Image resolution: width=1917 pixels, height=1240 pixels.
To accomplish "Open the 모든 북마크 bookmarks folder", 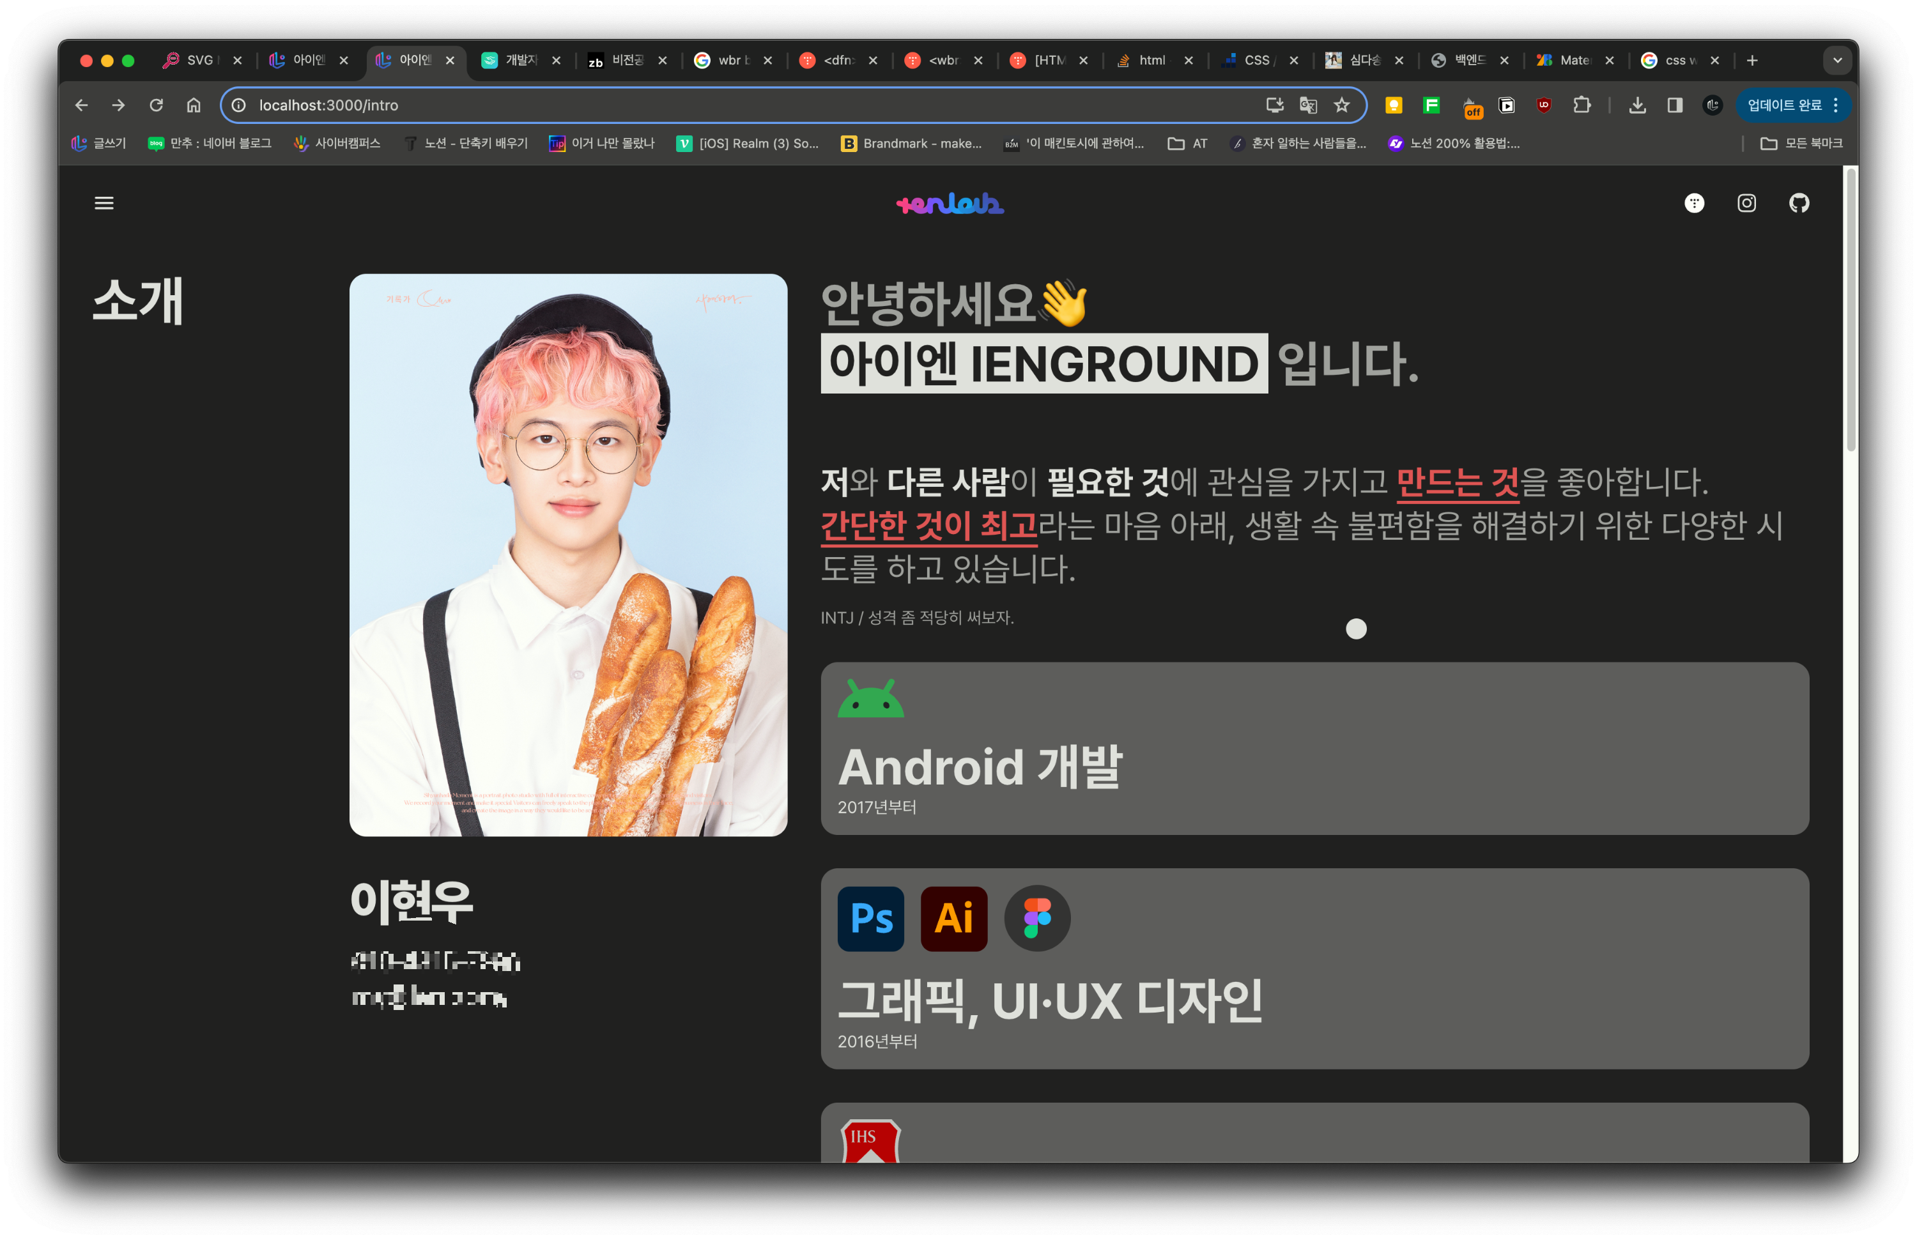I will click(x=1801, y=143).
